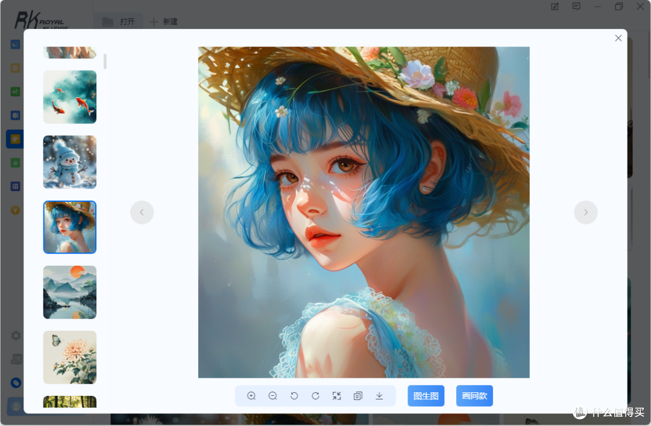Click the document-with-clock icon in sidebar
The image size is (651, 426).
pyautogui.click(x=16, y=359)
